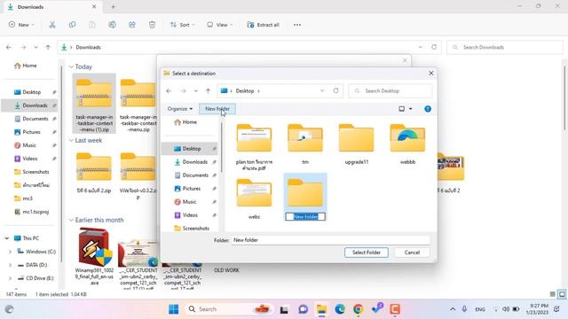Click the Rename icon in Explorer toolbar

pyautogui.click(x=112, y=25)
